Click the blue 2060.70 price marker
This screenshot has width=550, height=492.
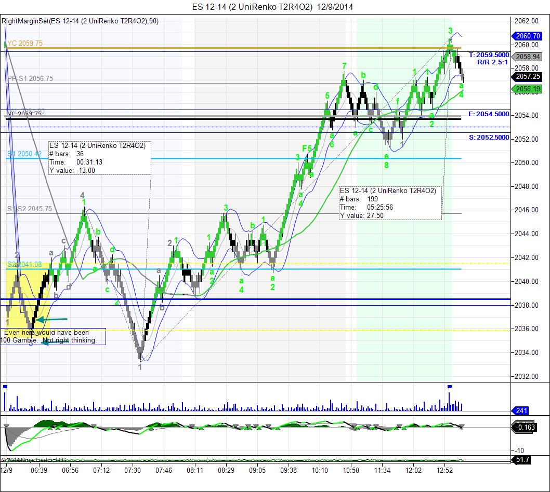(527, 36)
